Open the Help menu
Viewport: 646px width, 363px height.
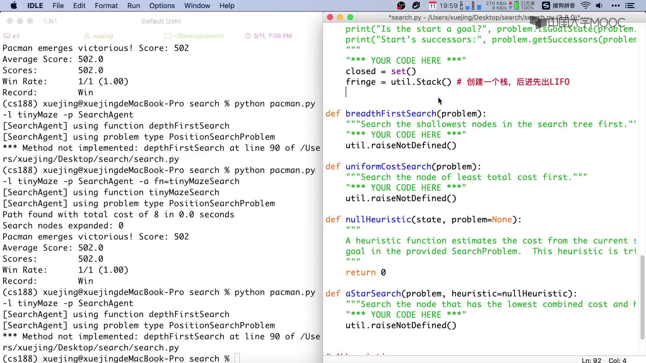[x=227, y=6]
